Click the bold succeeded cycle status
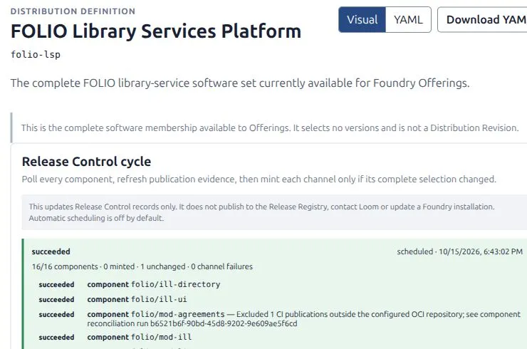 [x=51, y=251]
